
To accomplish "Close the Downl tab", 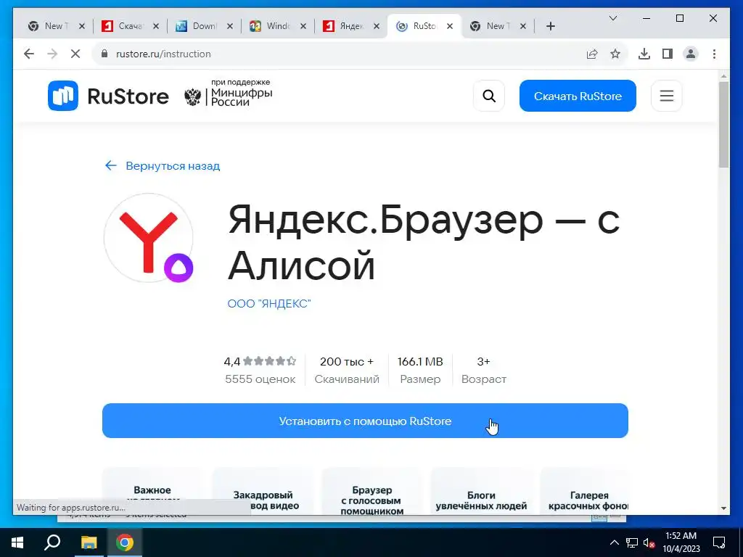I will 229,26.
